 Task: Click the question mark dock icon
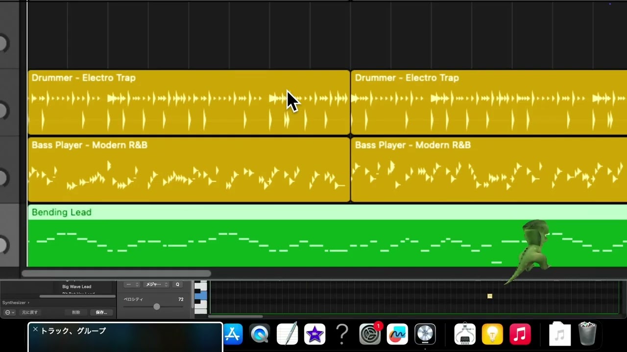click(342, 334)
